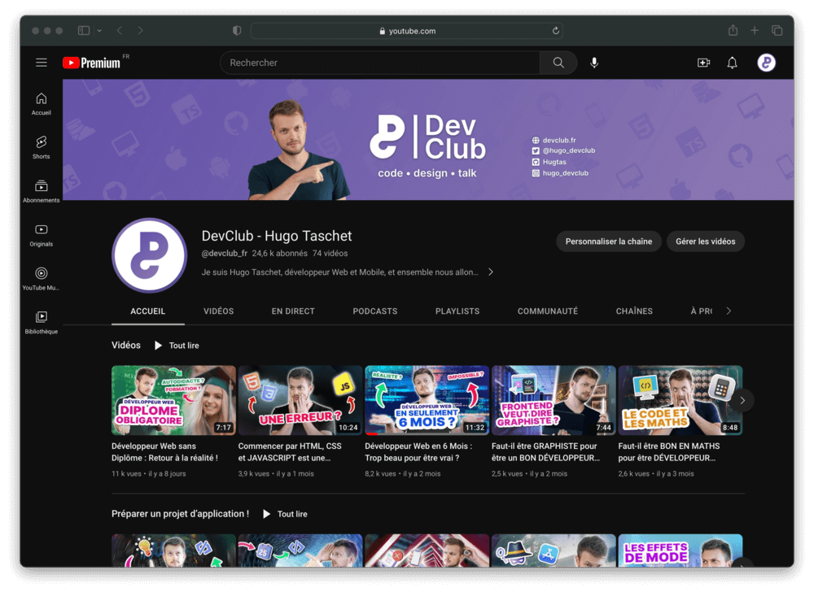Go to Shorts in sidebar

pos(42,146)
